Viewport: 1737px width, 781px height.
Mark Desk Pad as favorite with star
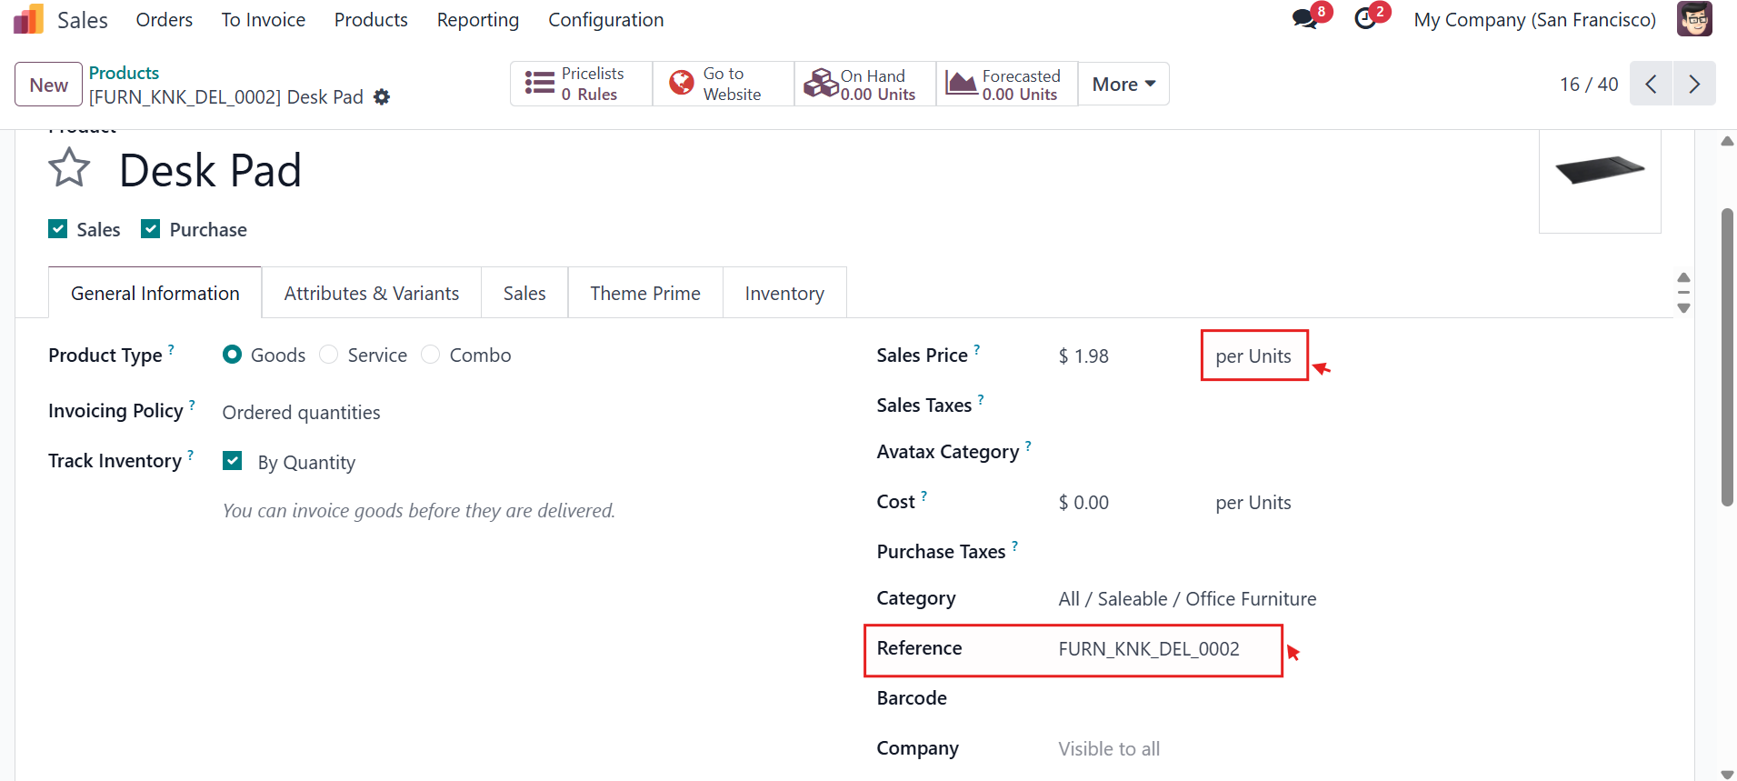pyautogui.click(x=69, y=168)
